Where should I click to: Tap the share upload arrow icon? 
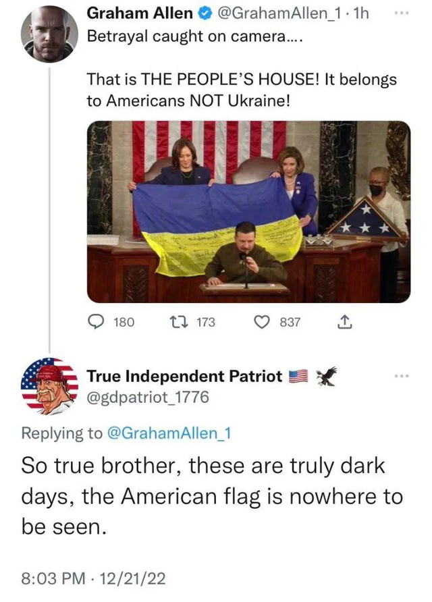[x=345, y=323]
